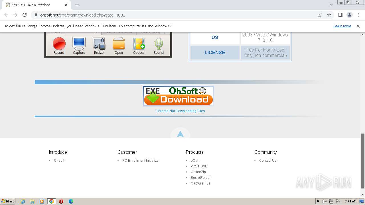
Task: Reload the current page
Action: coord(25,15)
